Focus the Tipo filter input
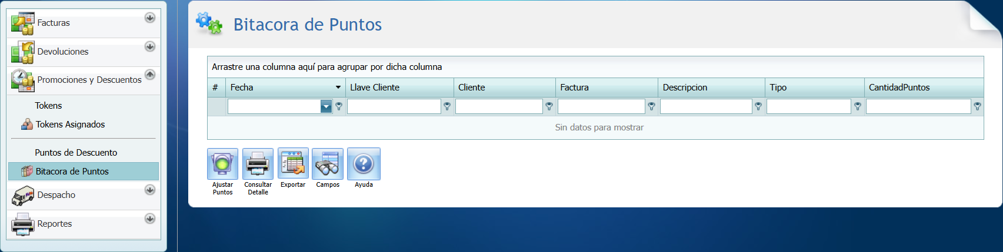 tap(809, 106)
